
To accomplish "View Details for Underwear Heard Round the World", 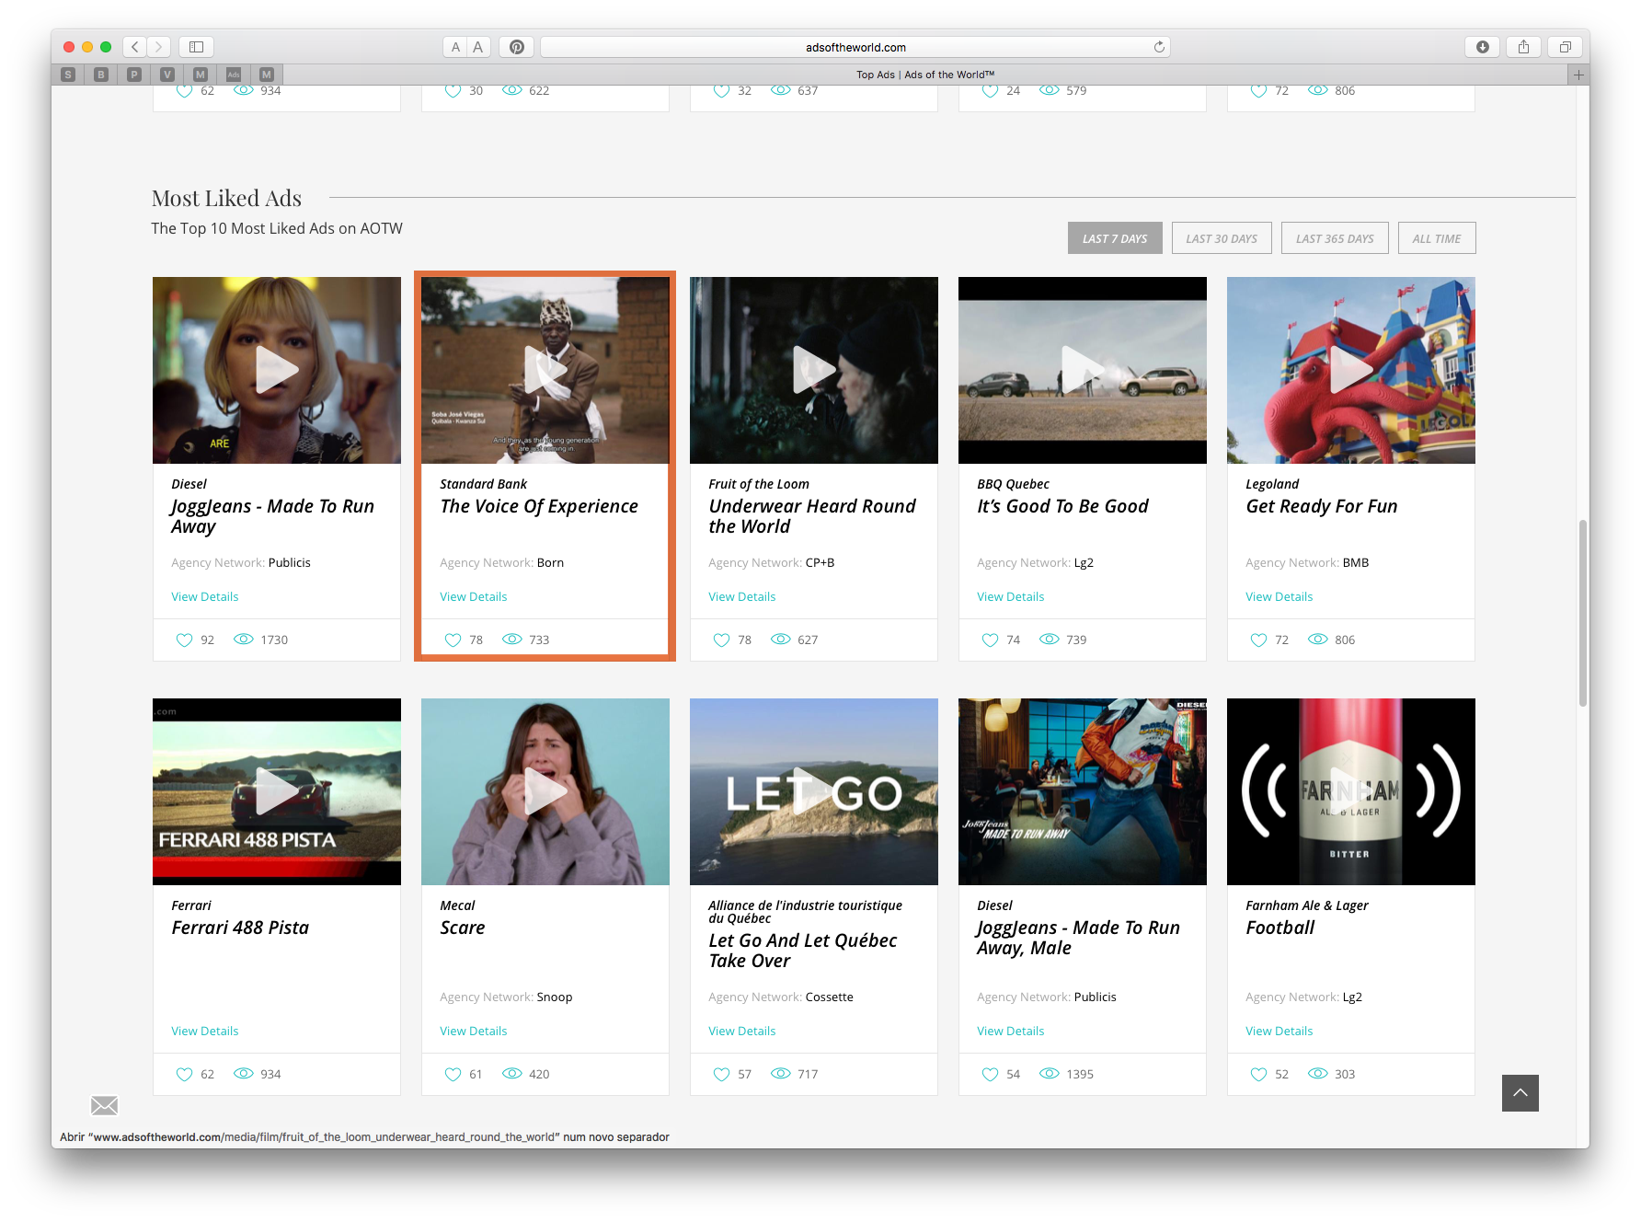I will (x=742, y=596).
